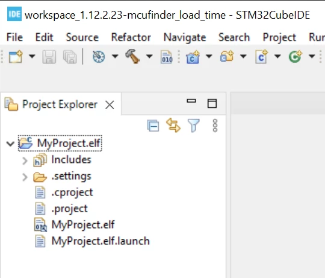
Task: Select the .settings folder
Action: 71,176
